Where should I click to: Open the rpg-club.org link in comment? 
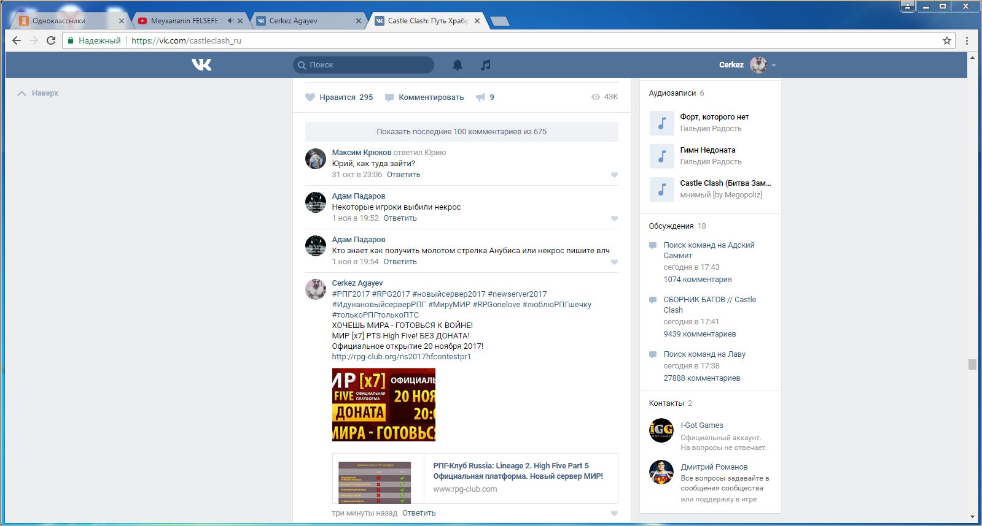point(401,356)
